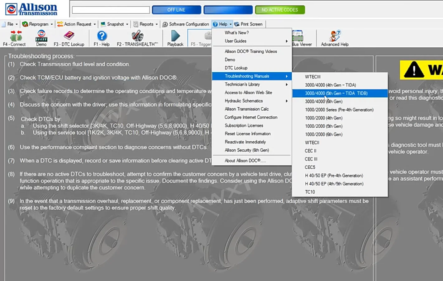Click the Print Screen camera icon

pos(237,24)
